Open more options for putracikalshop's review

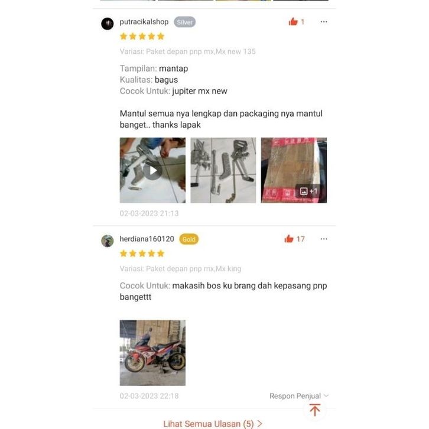(x=324, y=22)
